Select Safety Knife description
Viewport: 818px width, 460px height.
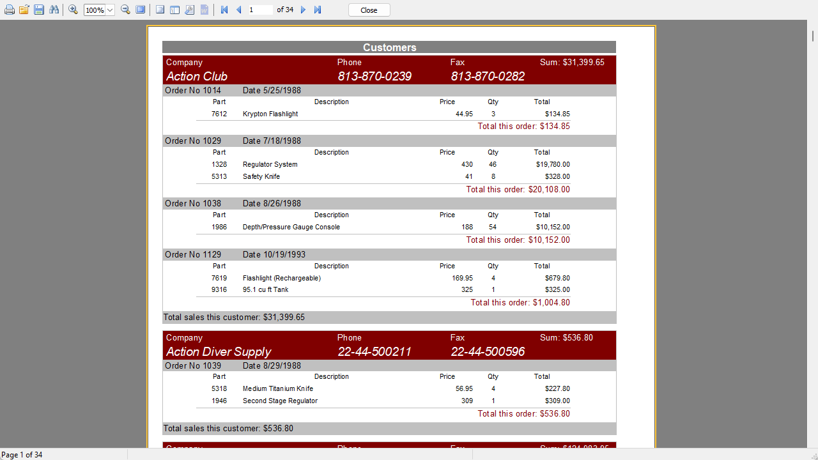pyautogui.click(x=261, y=176)
